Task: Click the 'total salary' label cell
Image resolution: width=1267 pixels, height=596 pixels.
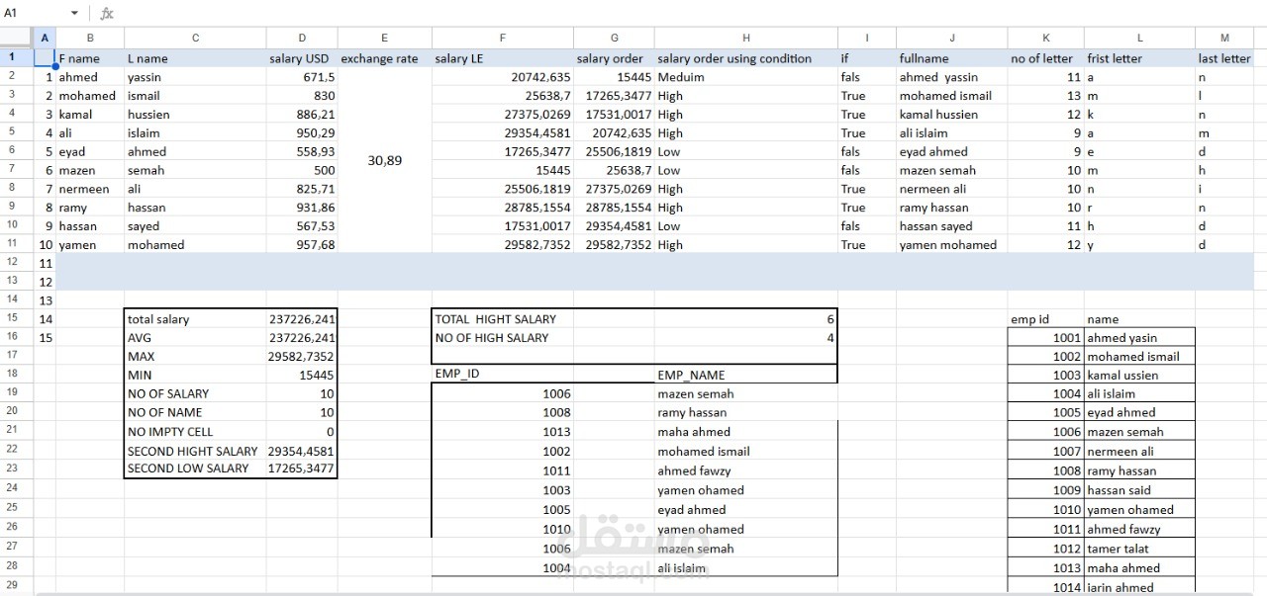Action: pyautogui.click(x=195, y=319)
